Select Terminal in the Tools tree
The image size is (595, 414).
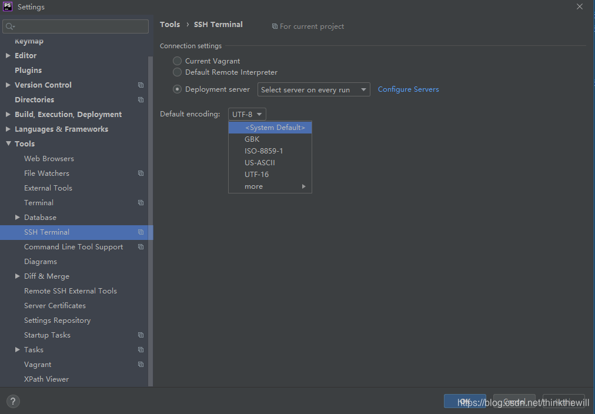[39, 203]
